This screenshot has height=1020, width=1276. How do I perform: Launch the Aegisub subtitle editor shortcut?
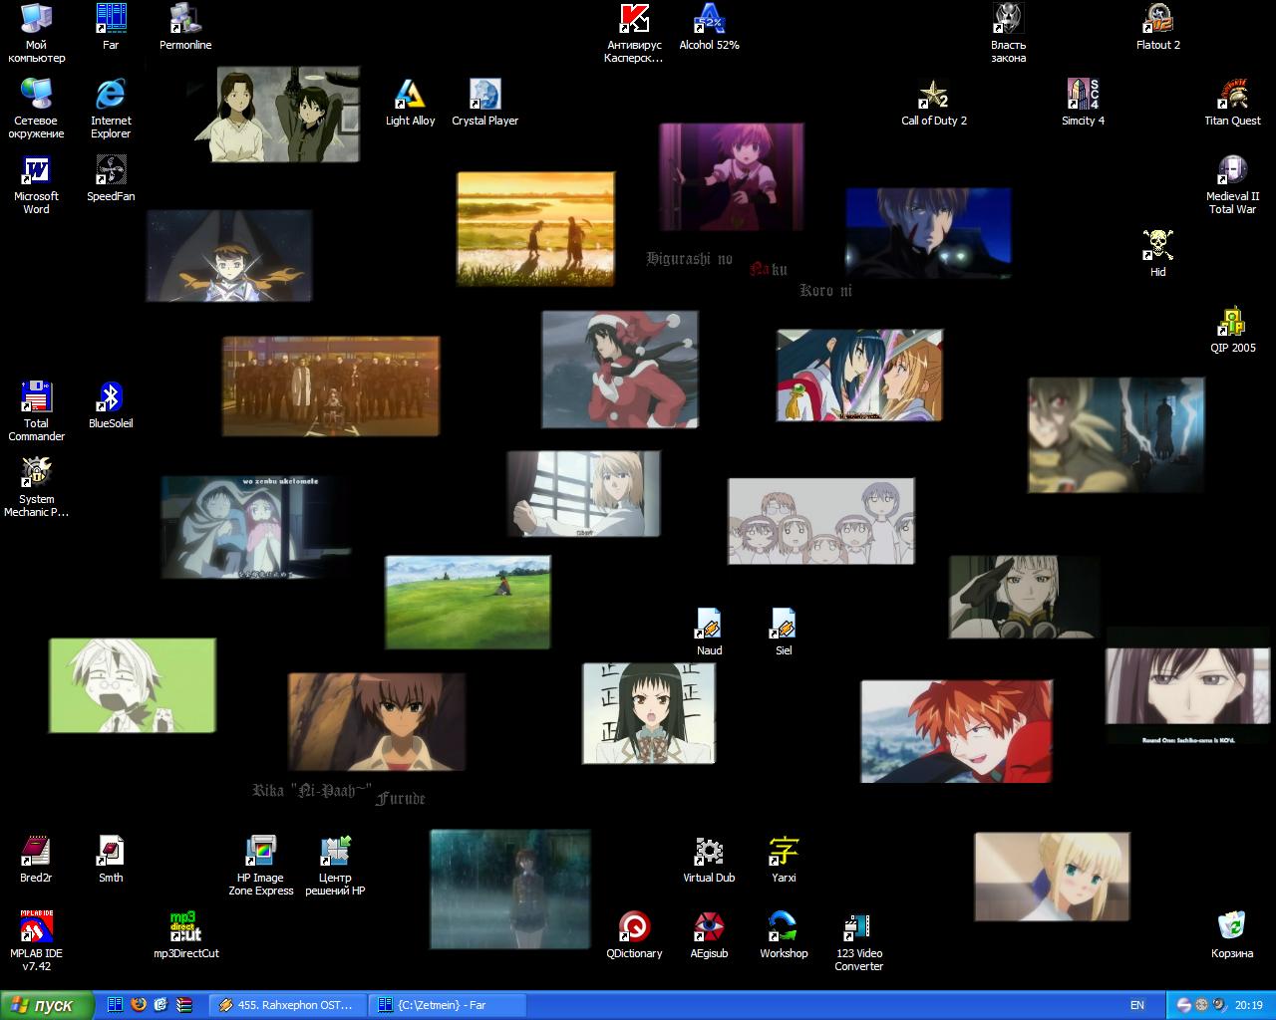pyautogui.click(x=709, y=928)
